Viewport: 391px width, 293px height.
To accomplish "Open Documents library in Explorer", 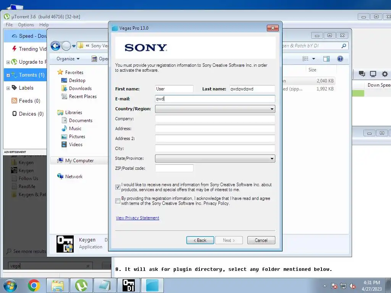I will coord(77,120).
